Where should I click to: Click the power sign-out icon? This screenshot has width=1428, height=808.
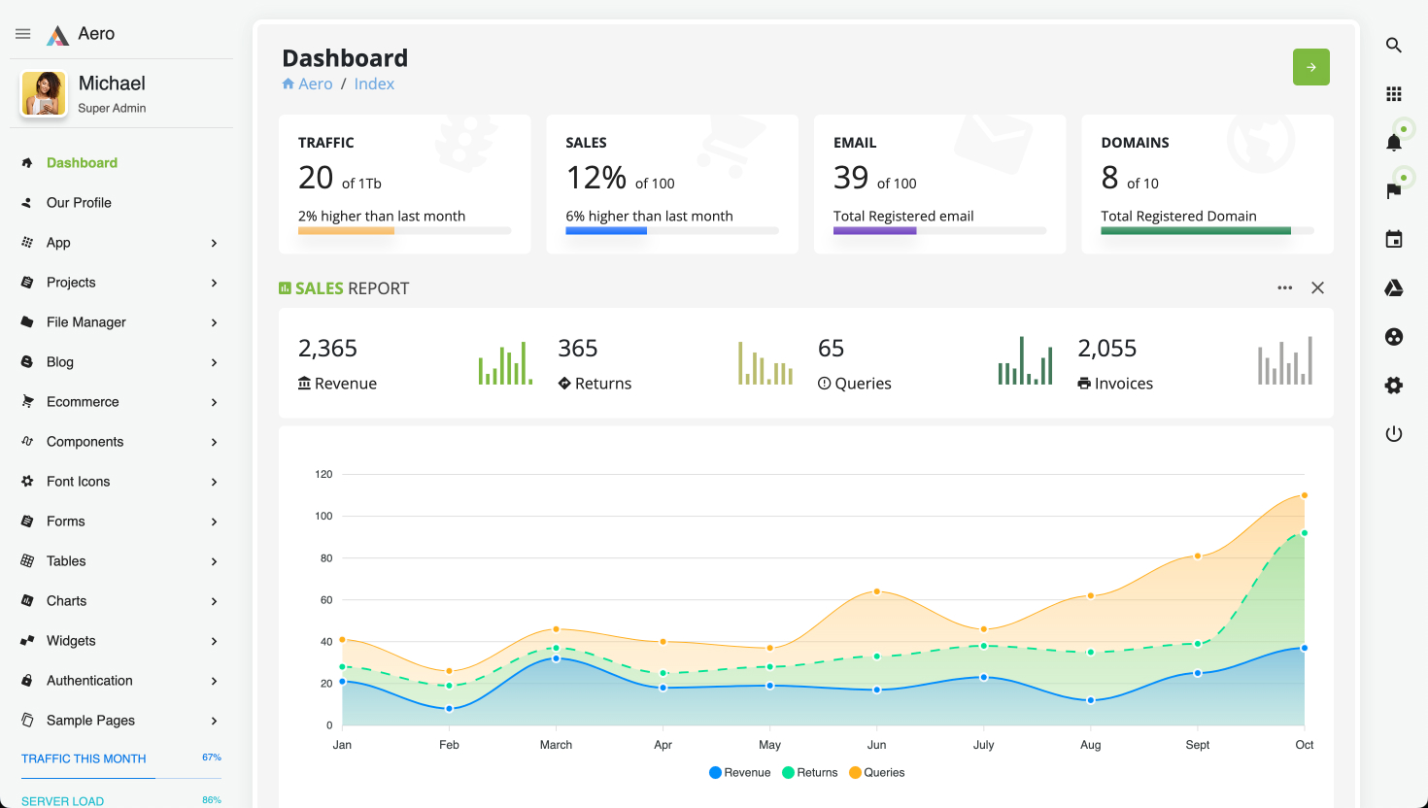[x=1393, y=434]
